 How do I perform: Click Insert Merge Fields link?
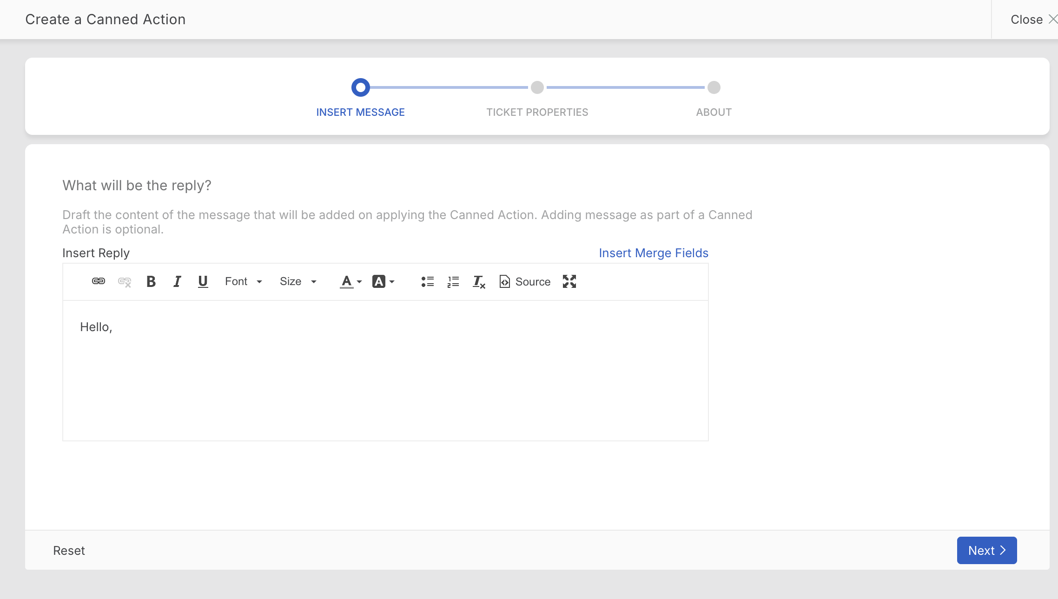click(x=653, y=253)
